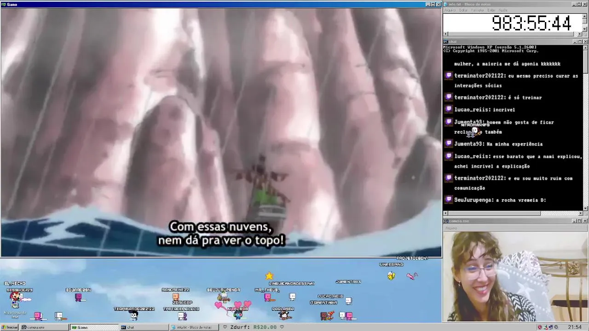Click purple chat badge beside lucao_reiis: incrível
The image size is (589, 331).
pos(449,109)
